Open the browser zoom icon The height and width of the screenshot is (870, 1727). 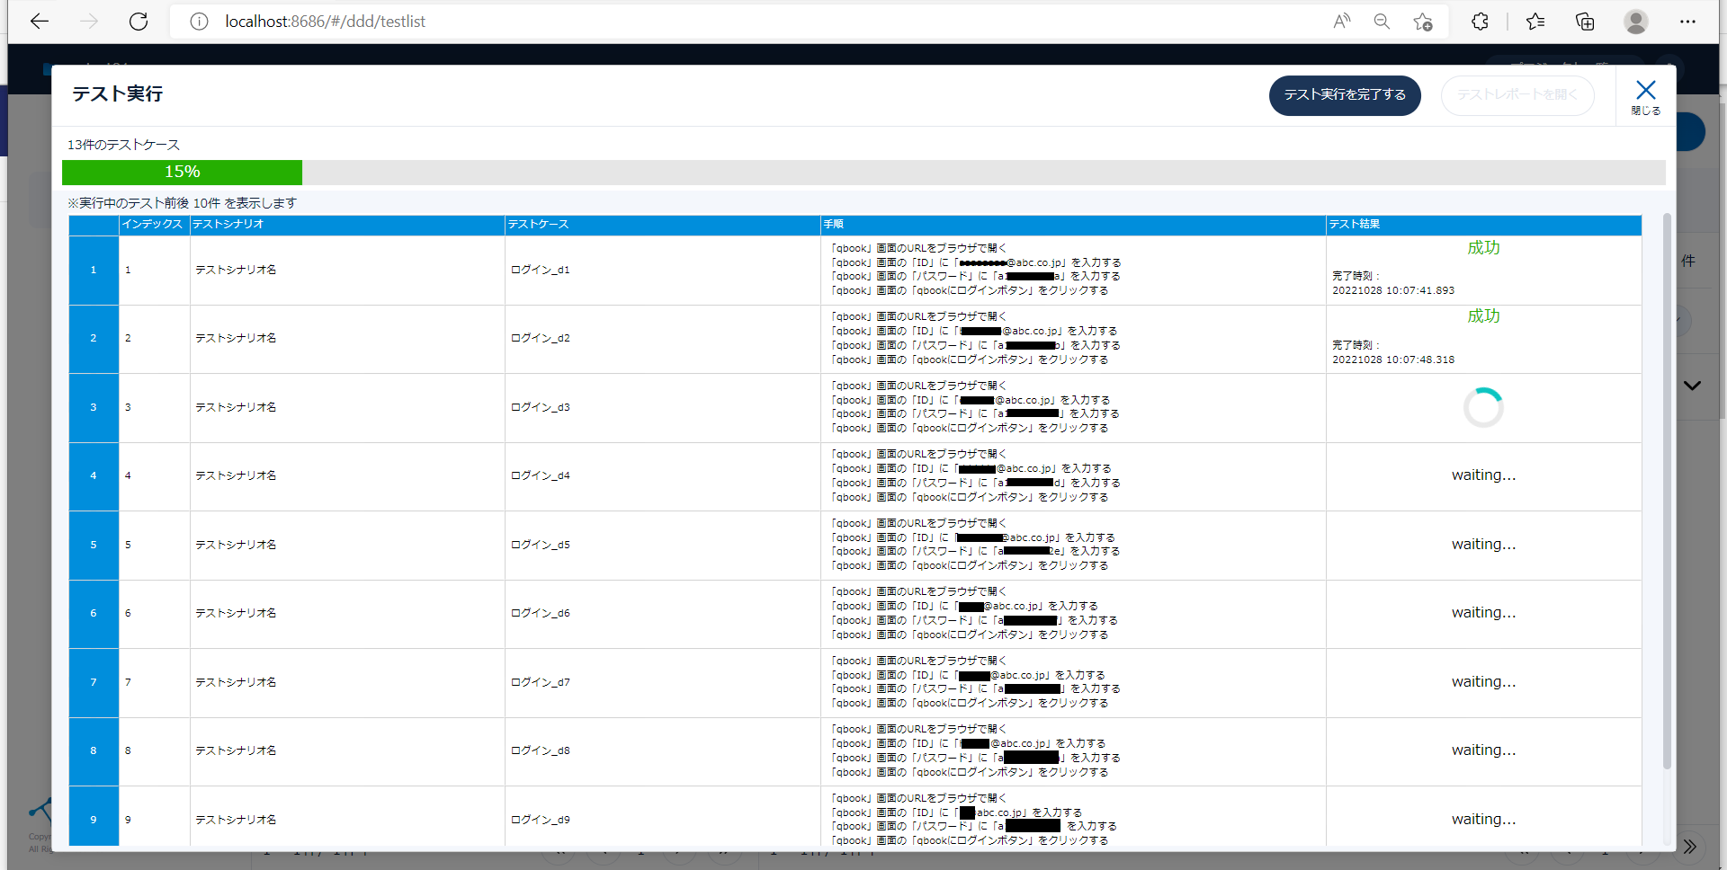[x=1382, y=22]
